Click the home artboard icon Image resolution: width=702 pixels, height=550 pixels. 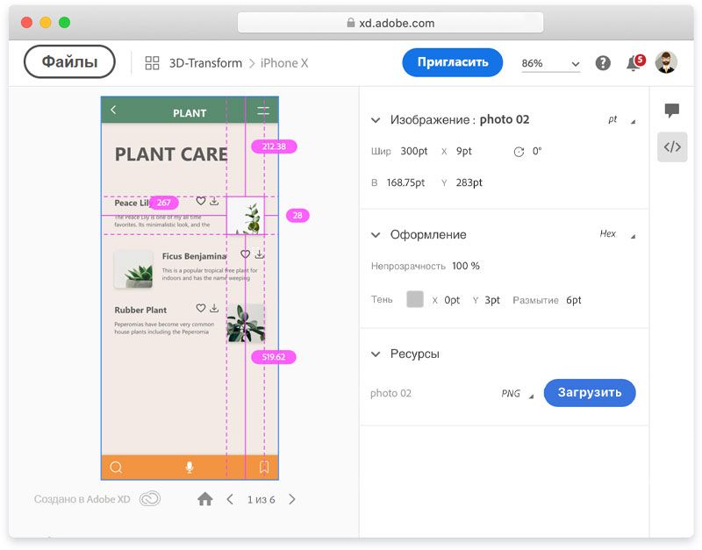205,499
